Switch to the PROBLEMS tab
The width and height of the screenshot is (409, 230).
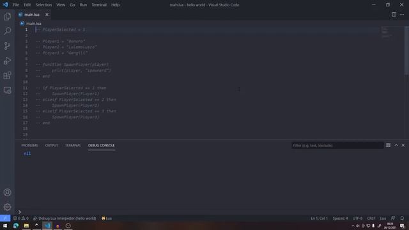[29, 145]
